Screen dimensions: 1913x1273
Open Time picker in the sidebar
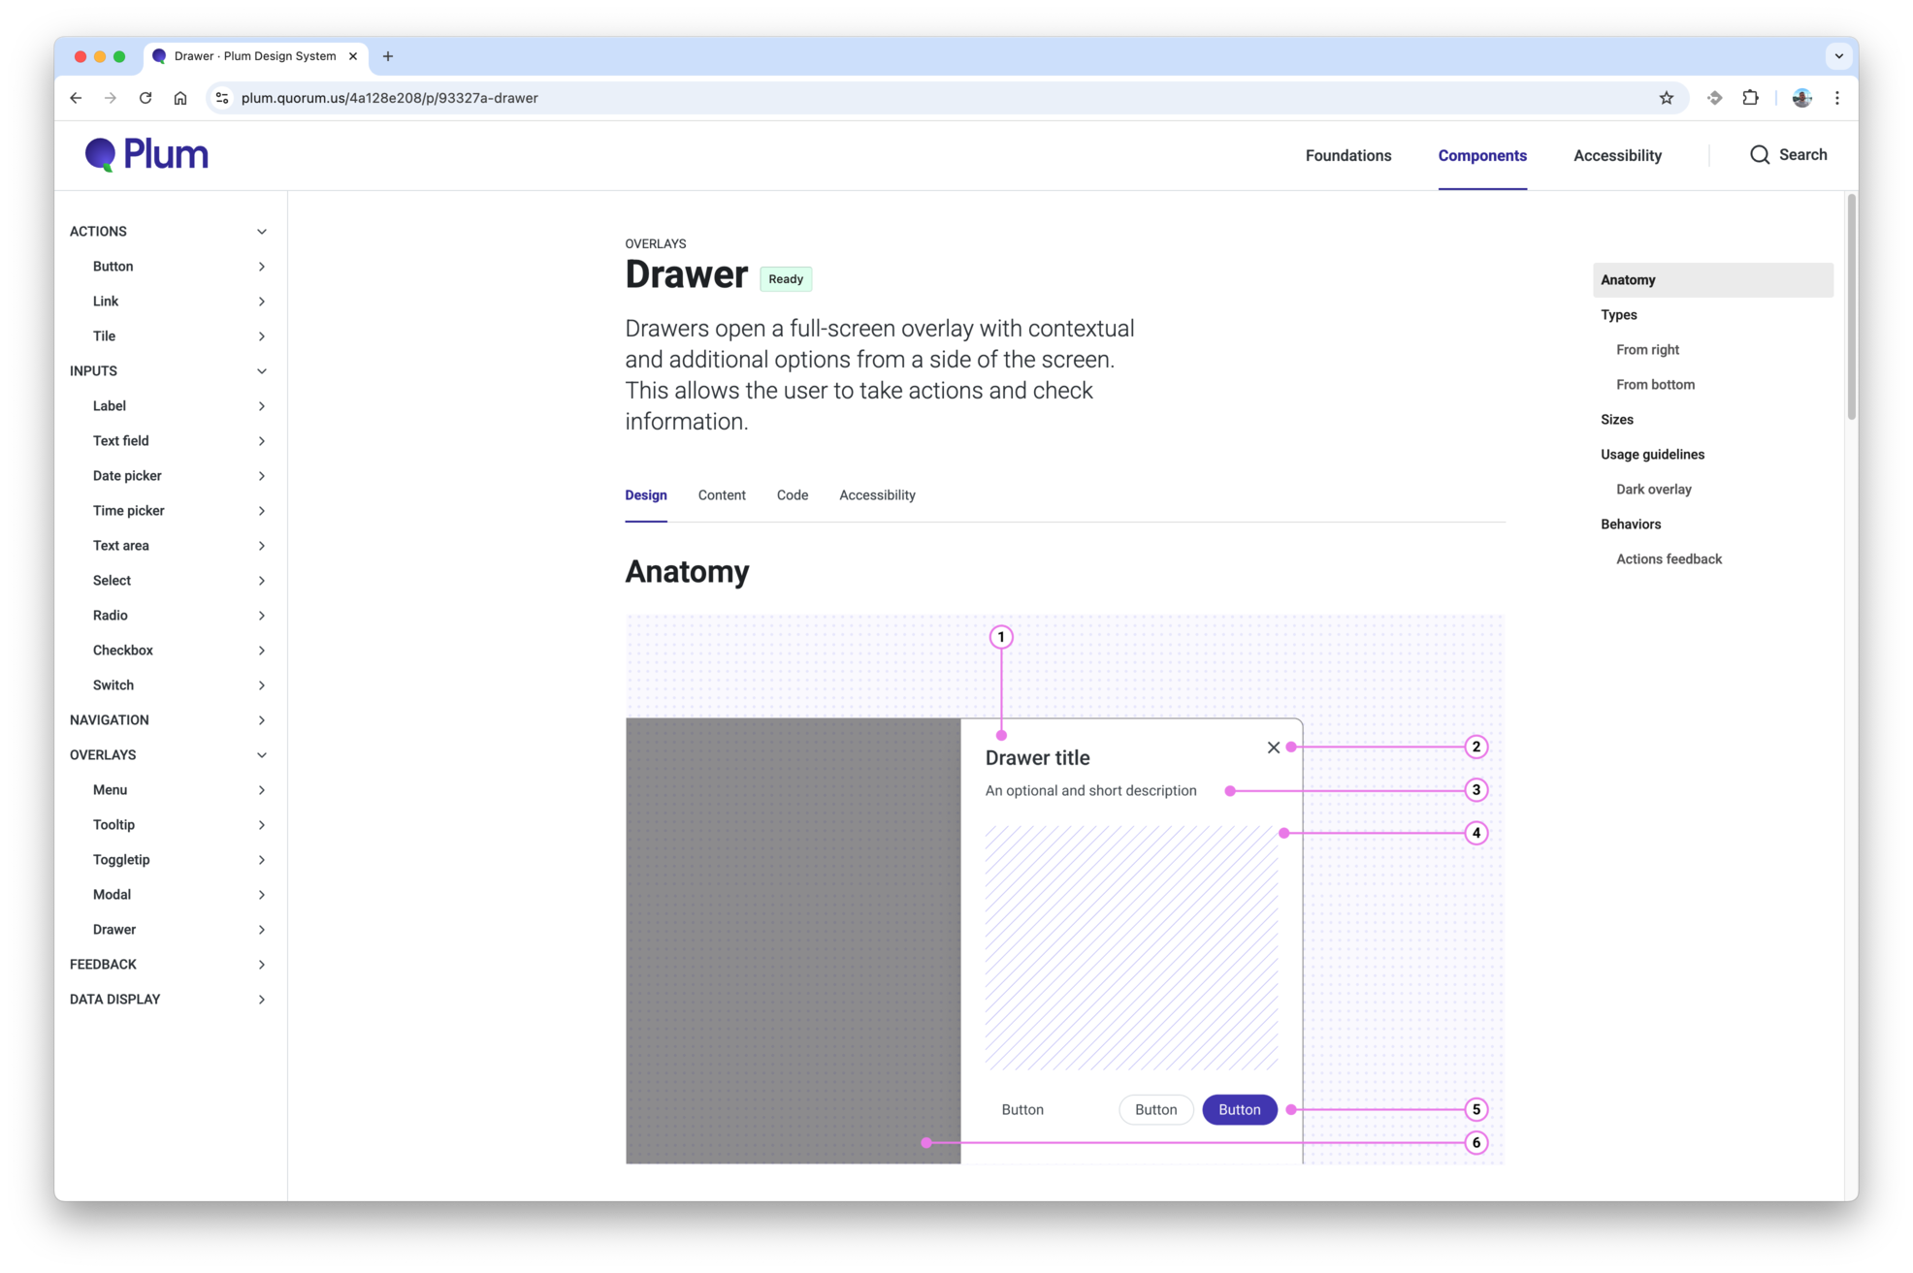tap(129, 511)
